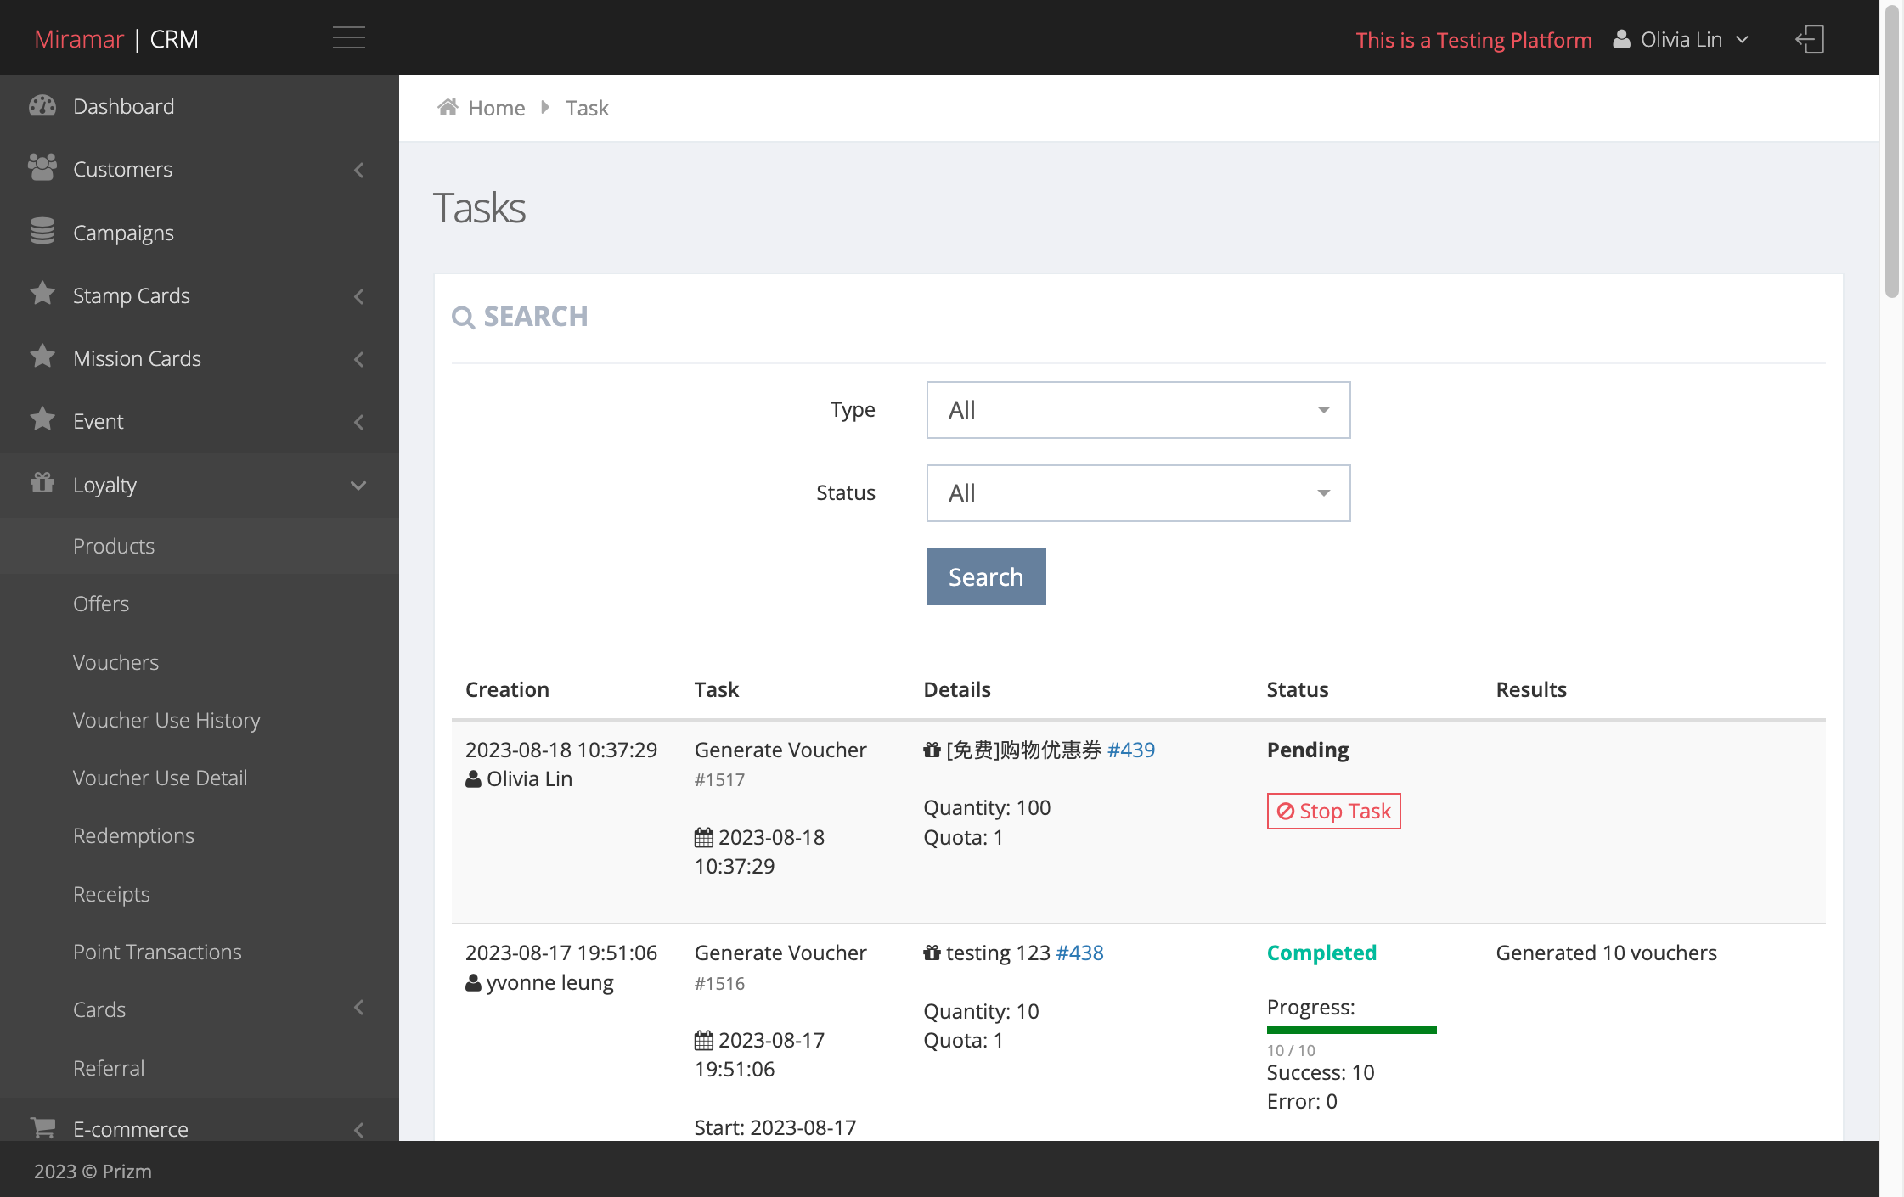Expand the Mission Cards submenu chevron
This screenshot has width=1904, height=1197.
(359, 359)
